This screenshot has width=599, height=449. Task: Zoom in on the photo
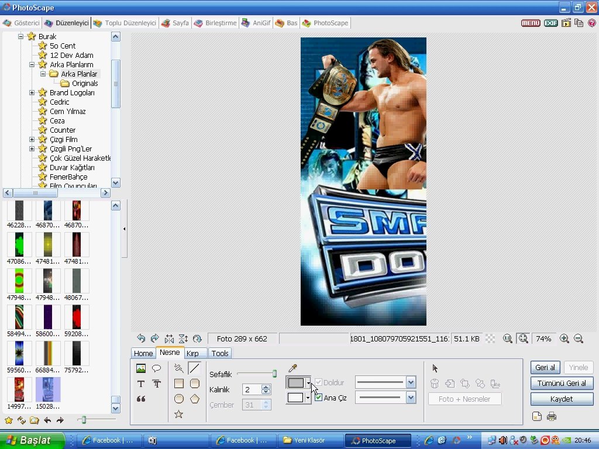coord(564,339)
